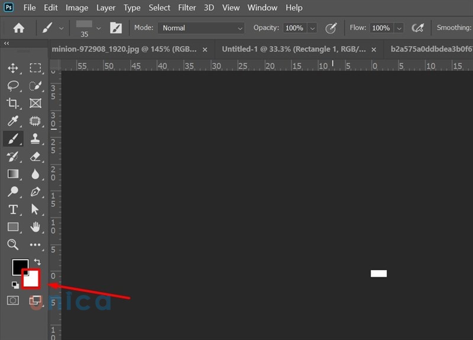This screenshot has height=340, width=473.
Task: Open the View menu
Action: pos(231,8)
